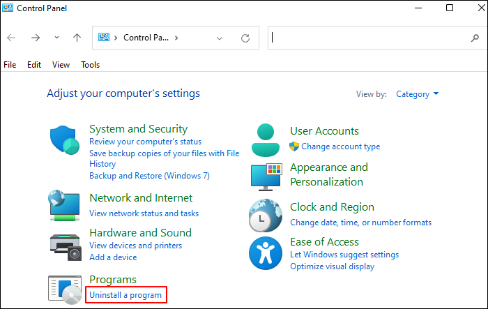Open the View by Category dropdown
This screenshot has width=488, height=309.
[x=417, y=94]
